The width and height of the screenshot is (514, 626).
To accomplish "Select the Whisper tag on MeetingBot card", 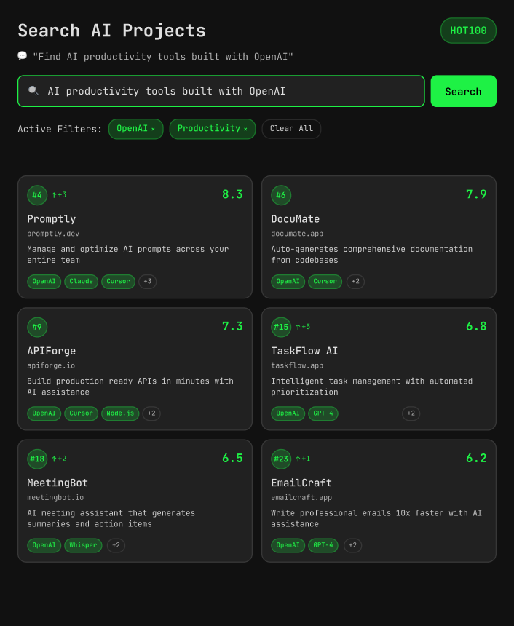I will pyautogui.click(x=83, y=545).
